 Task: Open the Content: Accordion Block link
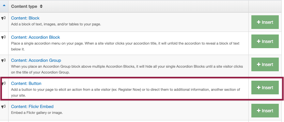(x=36, y=37)
